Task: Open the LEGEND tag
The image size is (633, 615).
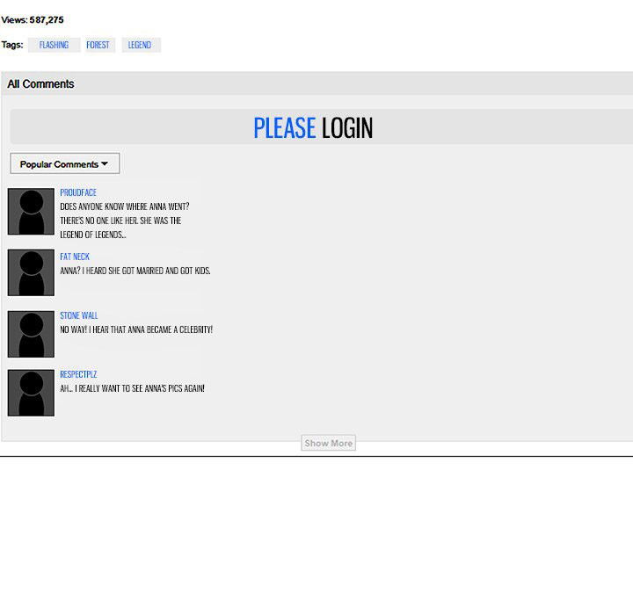Action: [x=140, y=45]
